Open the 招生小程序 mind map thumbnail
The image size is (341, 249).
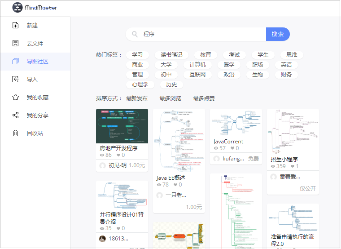tap(293, 131)
